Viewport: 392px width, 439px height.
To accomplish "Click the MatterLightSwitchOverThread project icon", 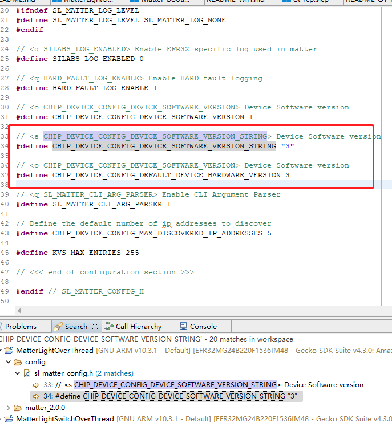I will point(9,419).
